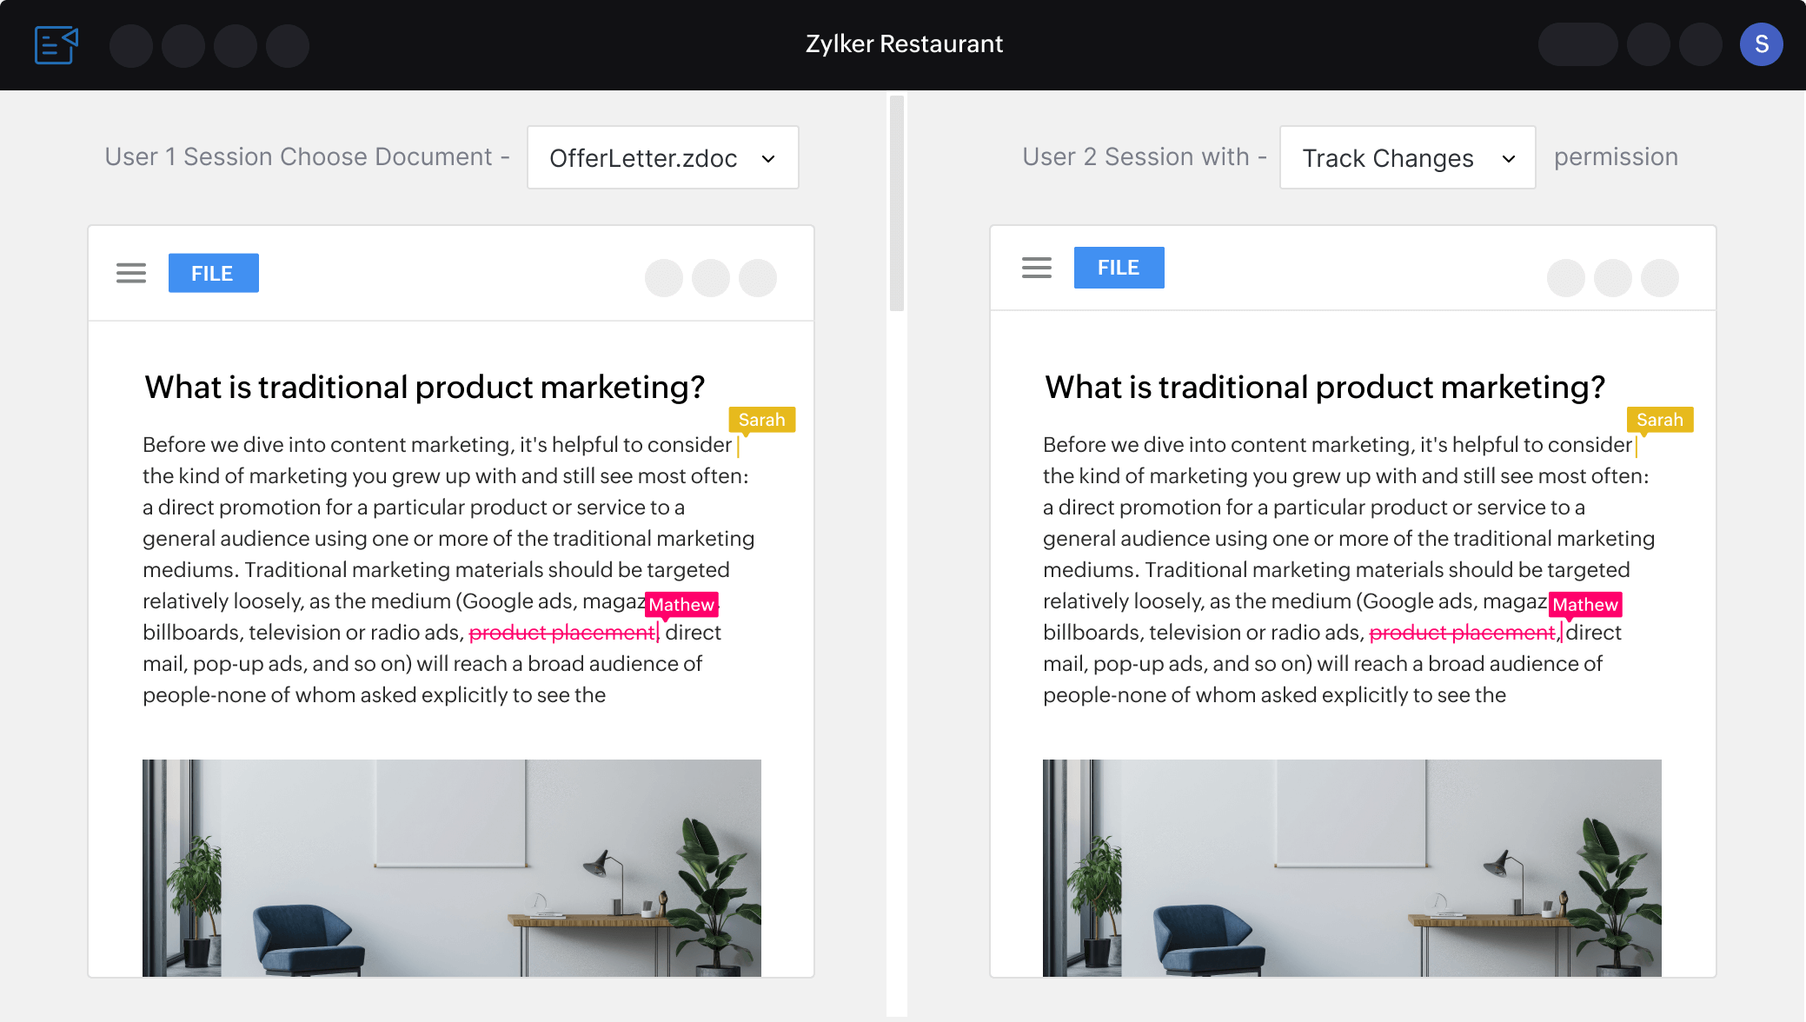1806x1022 pixels.
Task: Click Mathew collaborator tag in right document
Action: [1584, 604]
